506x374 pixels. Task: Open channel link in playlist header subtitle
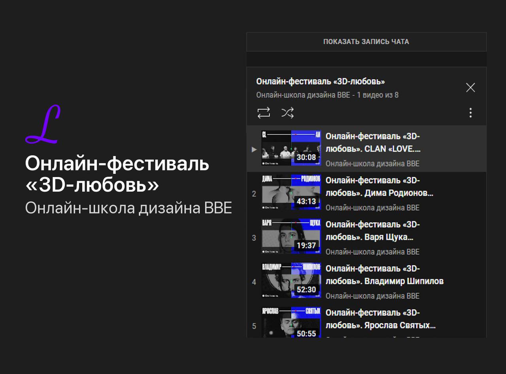coord(303,95)
